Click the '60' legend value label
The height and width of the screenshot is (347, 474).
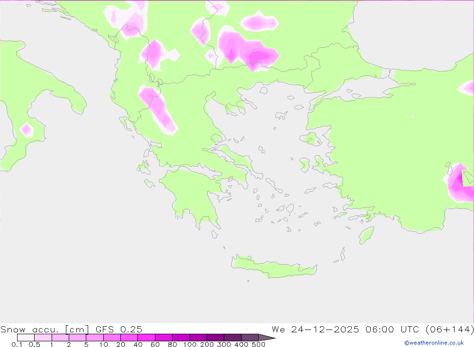(x=155, y=345)
